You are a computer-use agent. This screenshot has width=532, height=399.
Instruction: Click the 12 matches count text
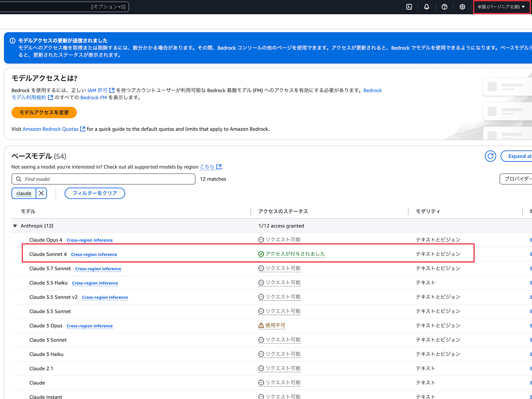pos(213,179)
